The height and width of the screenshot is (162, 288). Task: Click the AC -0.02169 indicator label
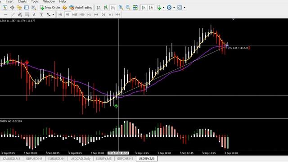[15, 121]
